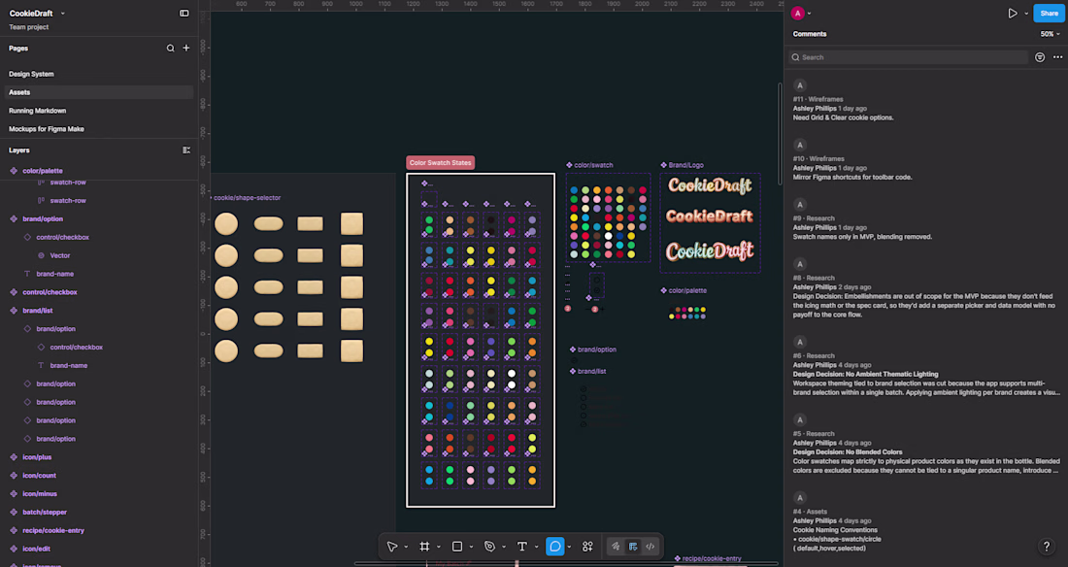Open the Mockups for Figma Make page
Viewport: 1068px width, 567px height.
[47, 129]
